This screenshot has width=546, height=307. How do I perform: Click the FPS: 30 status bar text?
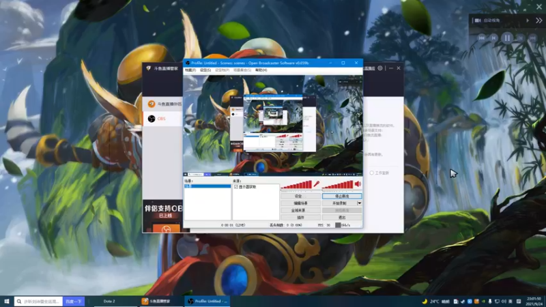coord(324,226)
